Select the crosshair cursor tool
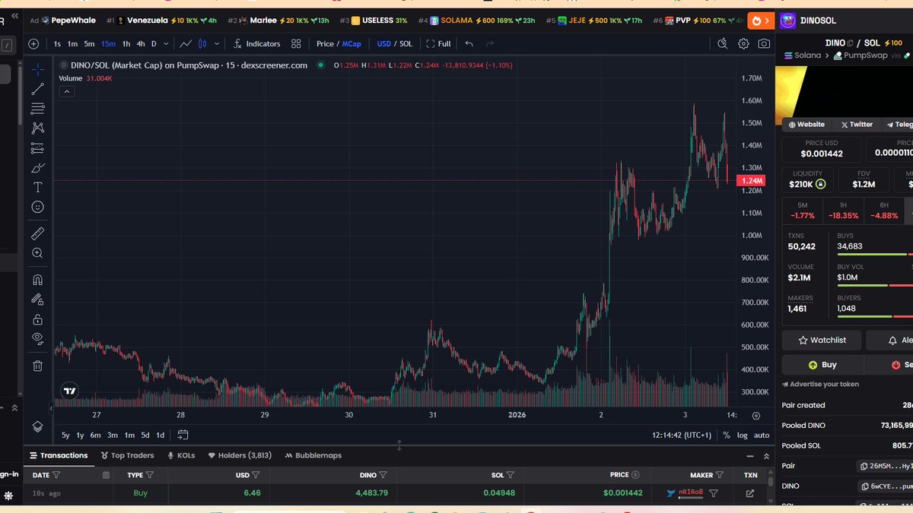913x513 pixels. click(37, 70)
